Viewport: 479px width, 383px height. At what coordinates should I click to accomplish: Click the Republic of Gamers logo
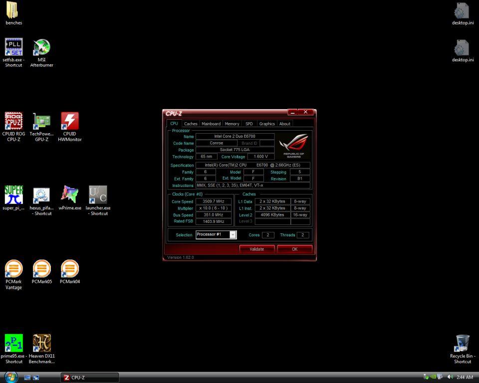tap(293, 146)
